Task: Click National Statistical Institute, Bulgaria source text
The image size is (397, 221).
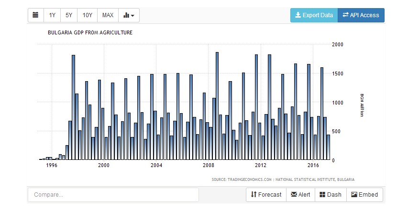Action: click(x=315, y=179)
